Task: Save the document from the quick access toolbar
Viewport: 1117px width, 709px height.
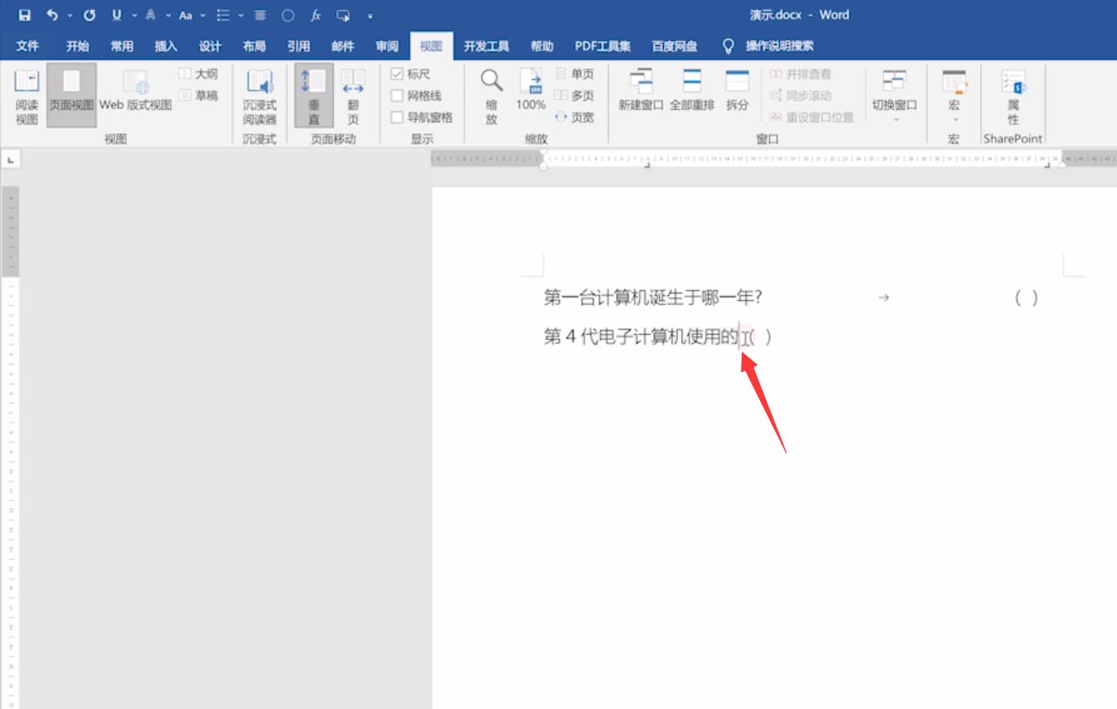Action: coord(24,15)
